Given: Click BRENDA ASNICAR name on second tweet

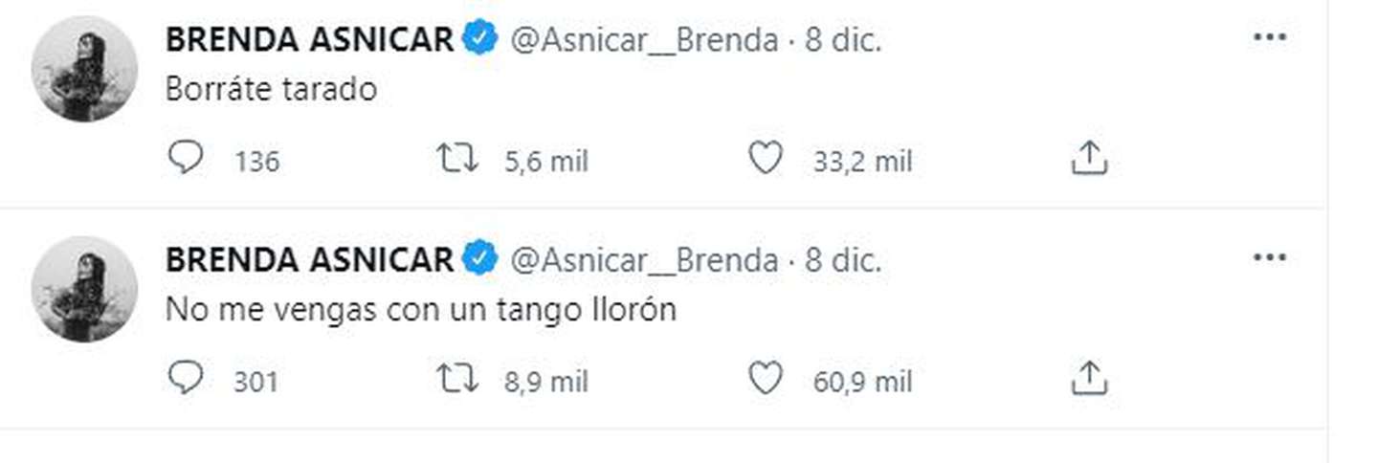Looking at the screenshot, I should click(309, 260).
